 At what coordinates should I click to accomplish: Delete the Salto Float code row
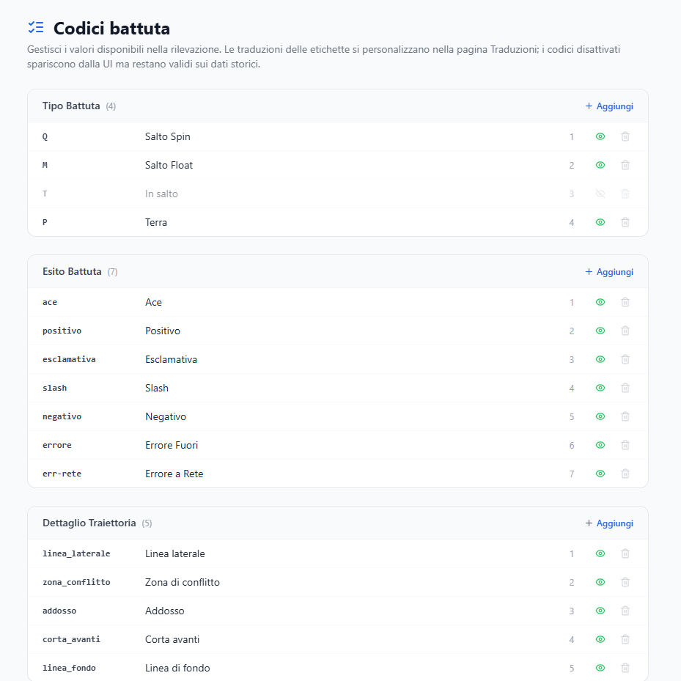pos(625,166)
